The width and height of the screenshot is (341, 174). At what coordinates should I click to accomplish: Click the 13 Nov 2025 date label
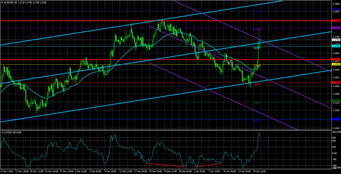[7, 171]
